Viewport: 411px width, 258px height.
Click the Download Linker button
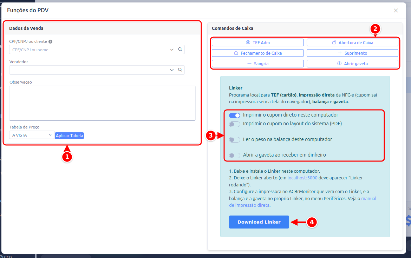pos(259,222)
